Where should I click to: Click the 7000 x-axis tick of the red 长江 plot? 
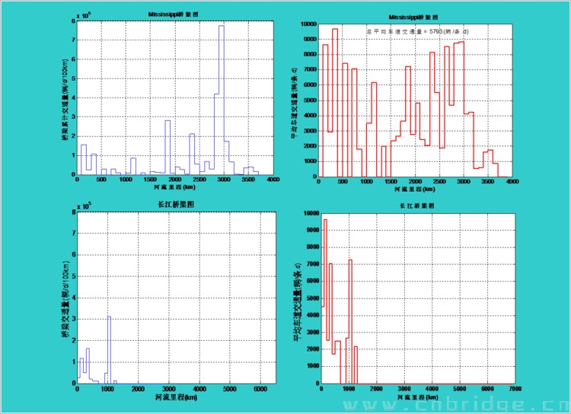pyautogui.click(x=515, y=389)
